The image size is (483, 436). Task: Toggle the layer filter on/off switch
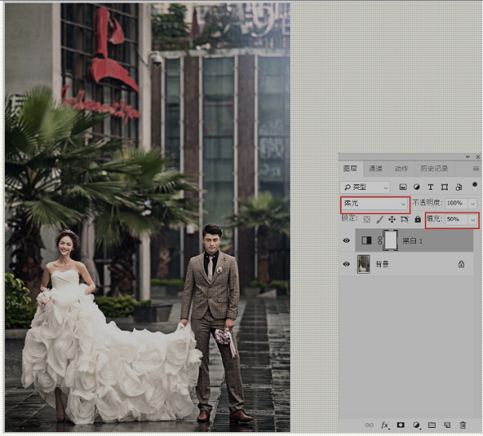coord(474,186)
